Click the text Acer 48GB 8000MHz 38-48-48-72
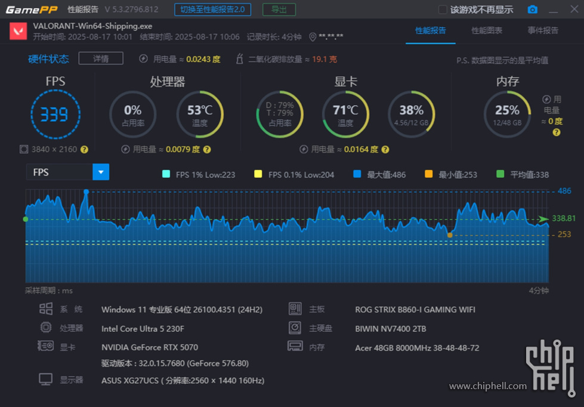The image size is (584, 407). tap(417, 348)
